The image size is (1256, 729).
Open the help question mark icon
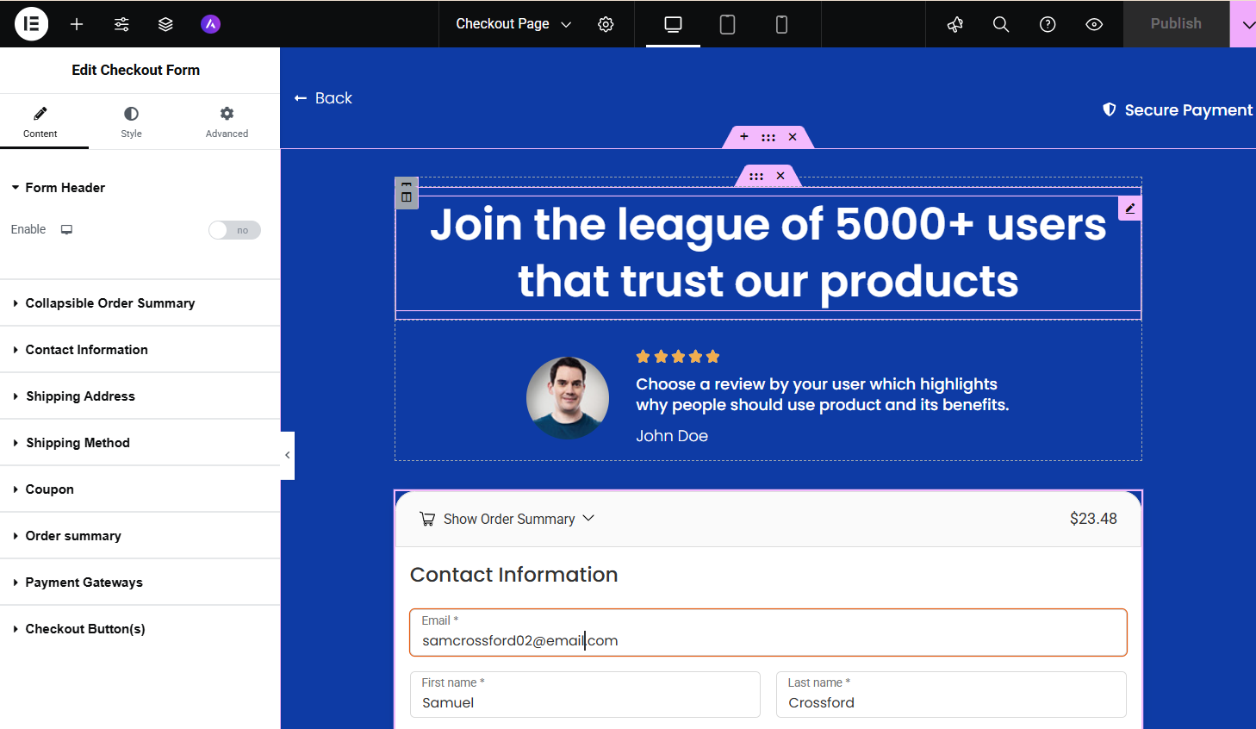[1048, 24]
